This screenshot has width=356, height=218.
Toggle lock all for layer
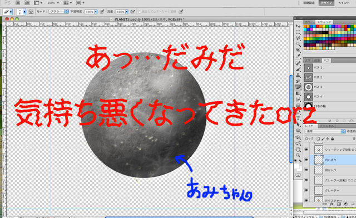point(333,138)
